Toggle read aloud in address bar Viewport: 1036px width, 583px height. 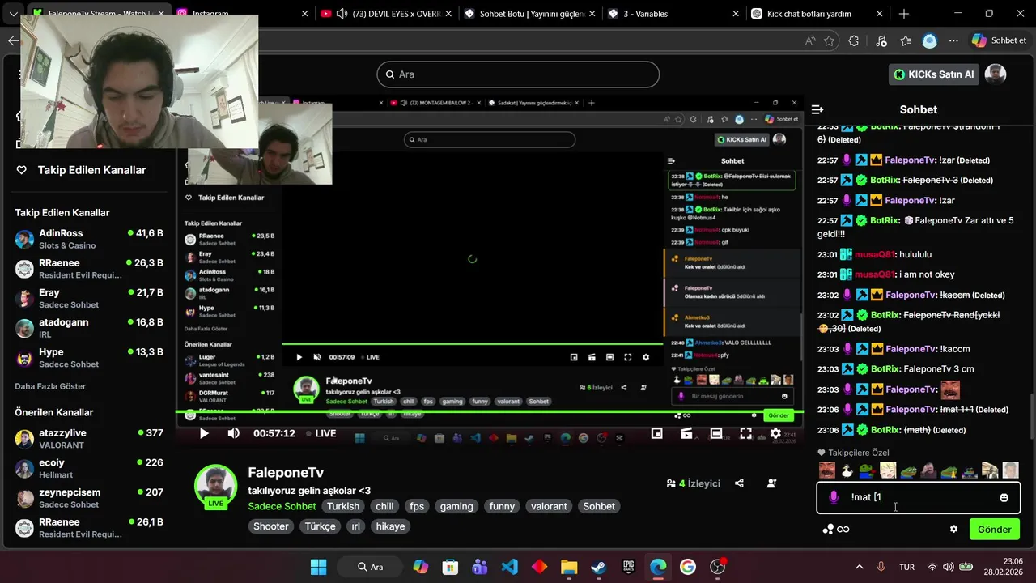(810, 40)
